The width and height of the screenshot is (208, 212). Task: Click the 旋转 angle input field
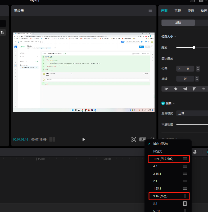[185, 79]
